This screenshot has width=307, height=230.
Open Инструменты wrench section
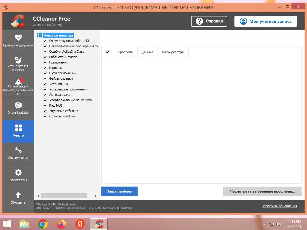pyautogui.click(x=18, y=153)
